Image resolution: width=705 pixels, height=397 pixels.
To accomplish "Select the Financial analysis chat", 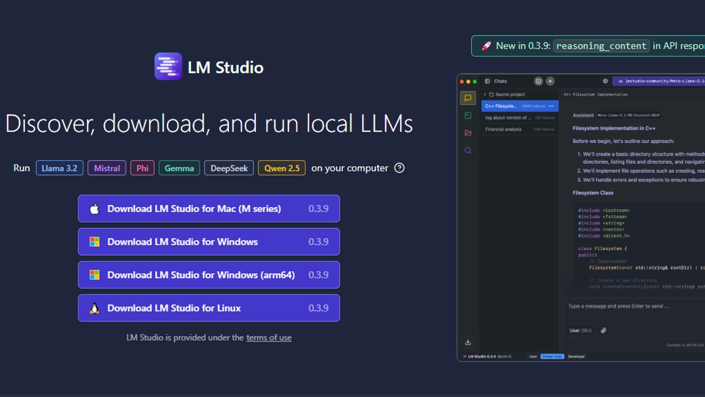I will 503,129.
